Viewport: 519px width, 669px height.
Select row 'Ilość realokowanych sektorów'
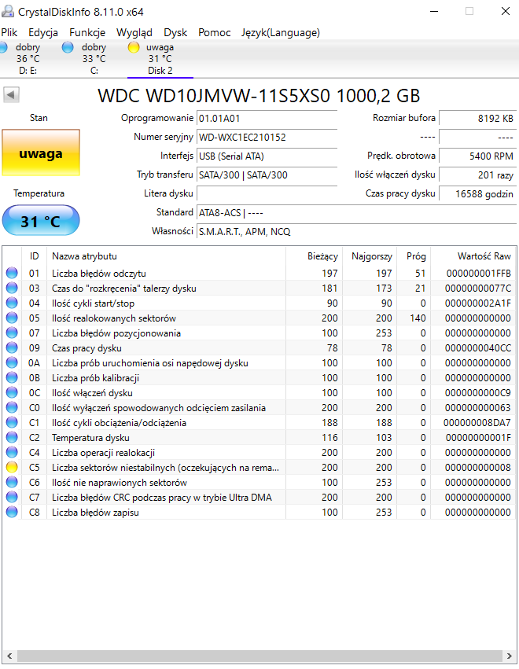pos(259,318)
